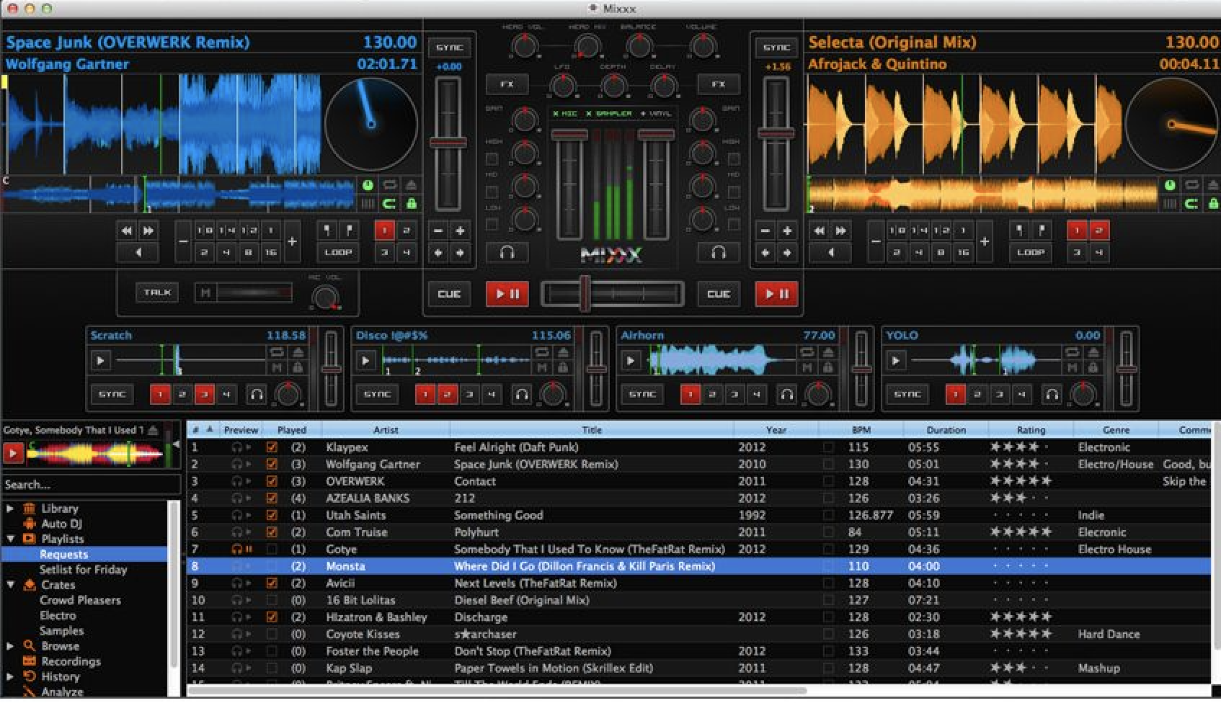Eject the track from the left deck
This screenshot has width=1221, height=703.
(x=410, y=185)
